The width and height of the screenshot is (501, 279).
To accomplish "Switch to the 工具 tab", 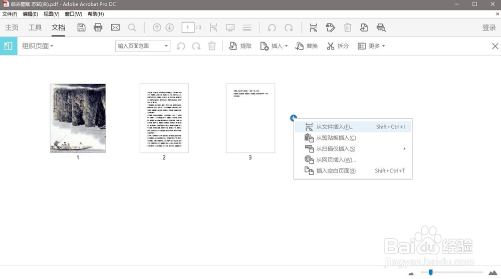I will pos(35,27).
